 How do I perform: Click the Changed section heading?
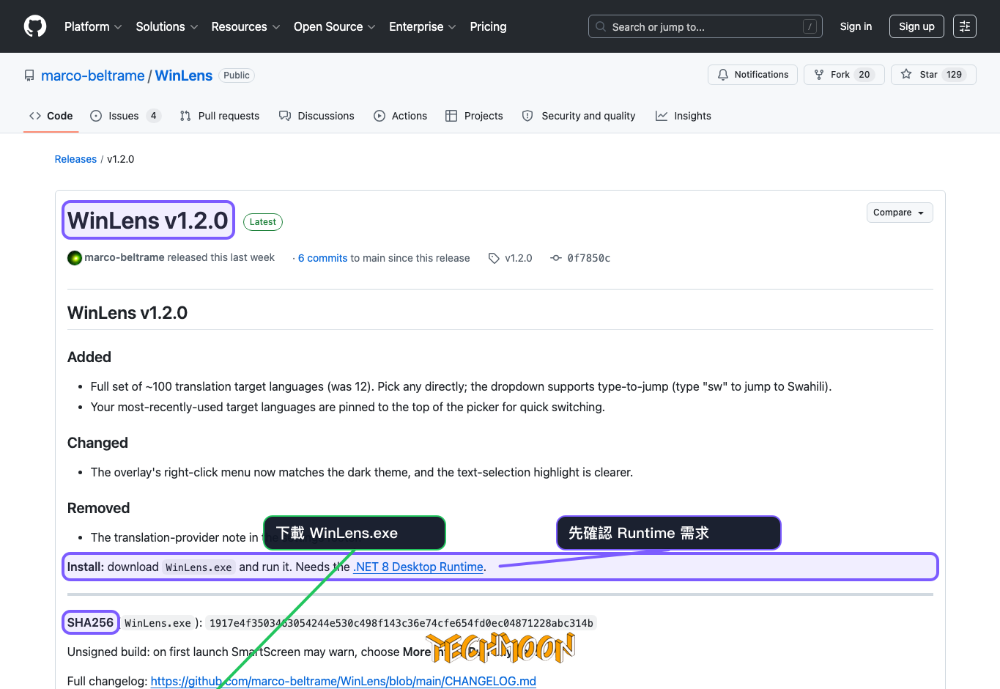click(97, 443)
